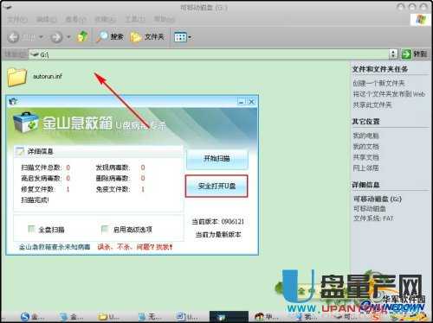This screenshot has width=433, height=323.
Task: Click the 安全打开U盘 button
Action: 216,187
